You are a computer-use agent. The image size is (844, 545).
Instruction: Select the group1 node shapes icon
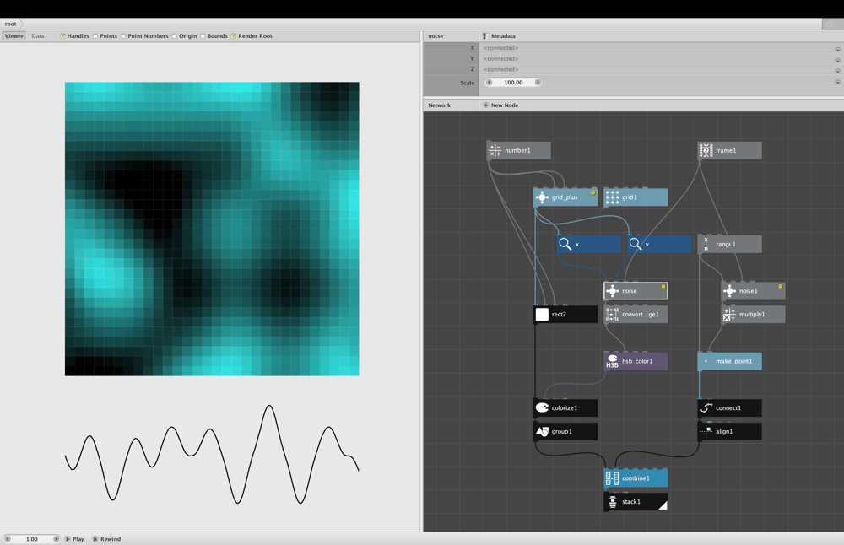pyautogui.click(x=542, y=431)
